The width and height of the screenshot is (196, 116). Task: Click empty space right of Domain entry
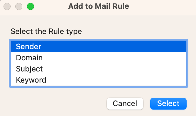[114, 58]
